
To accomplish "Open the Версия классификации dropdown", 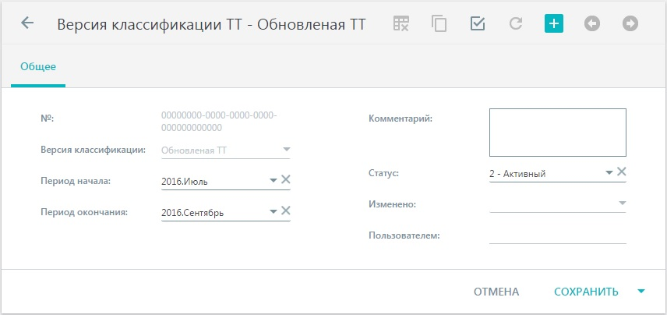I will pos(286,150).
